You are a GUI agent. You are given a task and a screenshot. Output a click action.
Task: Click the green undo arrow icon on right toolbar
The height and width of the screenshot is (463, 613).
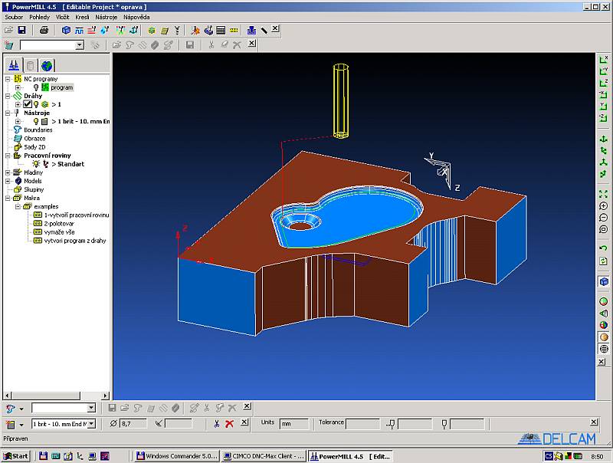coord(603,248)
